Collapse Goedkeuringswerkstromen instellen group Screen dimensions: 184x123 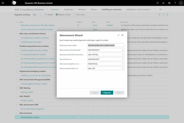pyautogui.click(x=17, y=46)
